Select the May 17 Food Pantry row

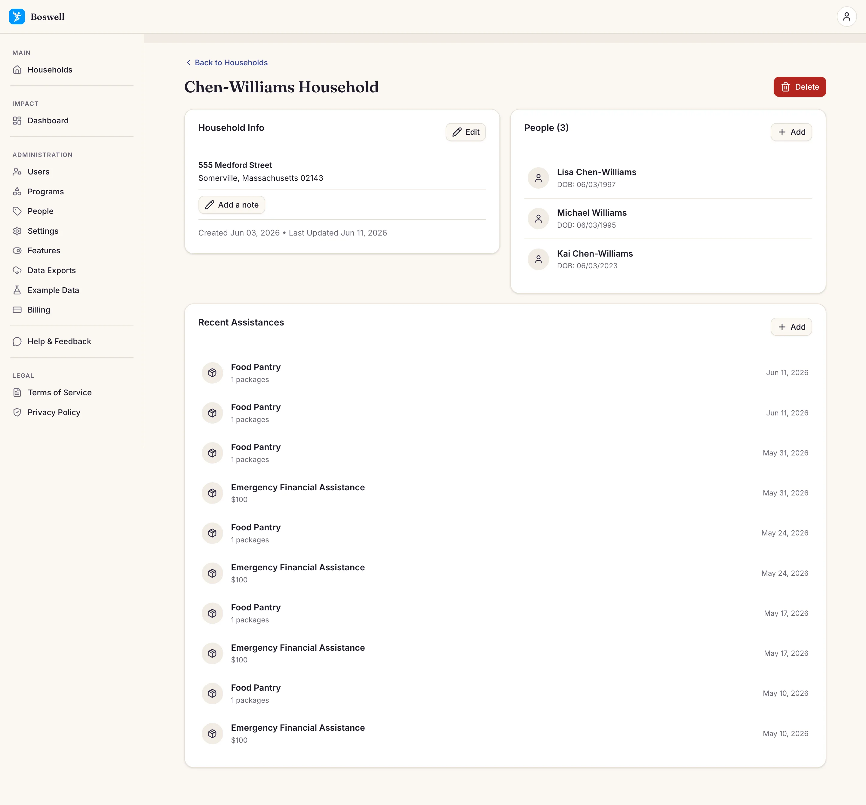pos(505,613)
